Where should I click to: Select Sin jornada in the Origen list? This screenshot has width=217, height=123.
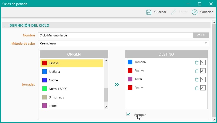(72, 97)
